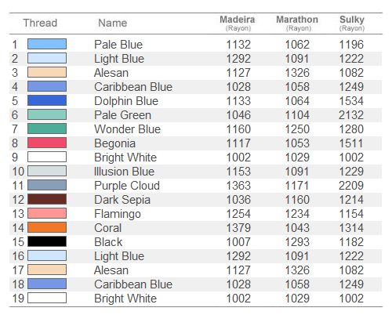Click the Thread column header
Viewport: 392px width, 315px height.
[x=40, y=23]
